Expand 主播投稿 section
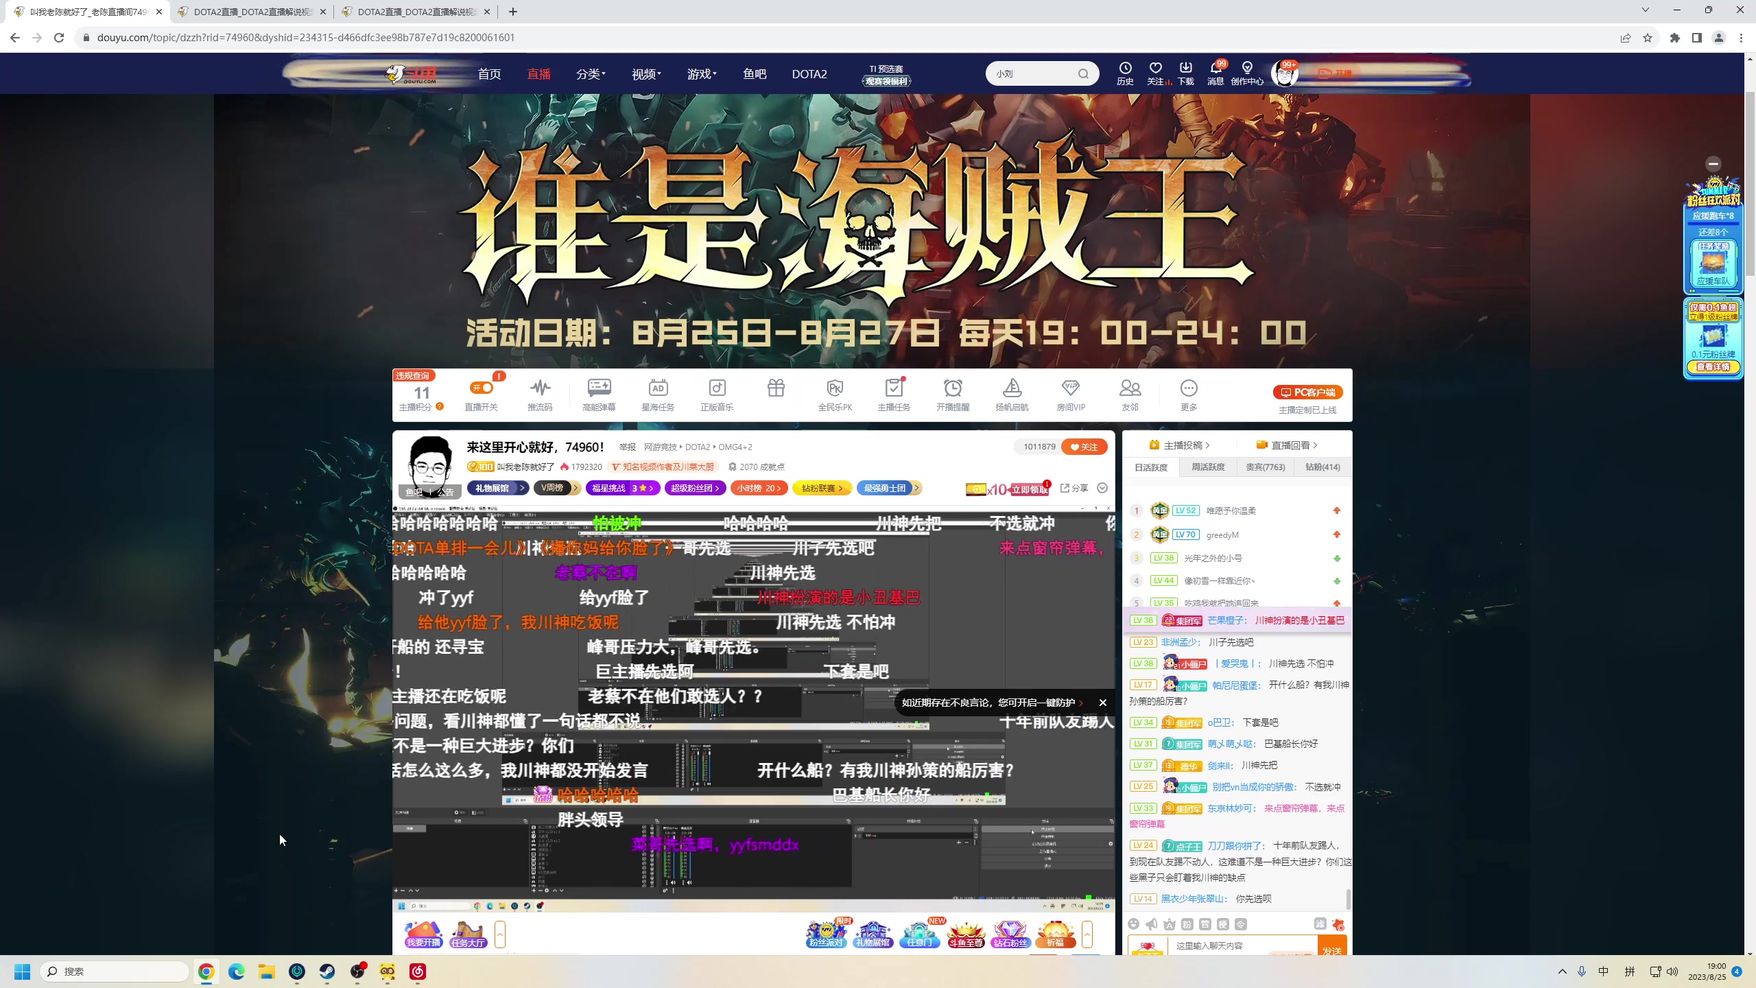Screen dimensions: 1756x988 (x=1180, y=445)
